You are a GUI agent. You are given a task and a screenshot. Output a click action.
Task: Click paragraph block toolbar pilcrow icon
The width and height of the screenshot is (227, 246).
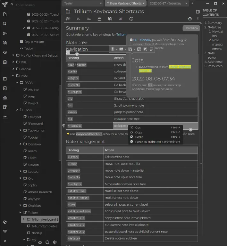(63, 126)
